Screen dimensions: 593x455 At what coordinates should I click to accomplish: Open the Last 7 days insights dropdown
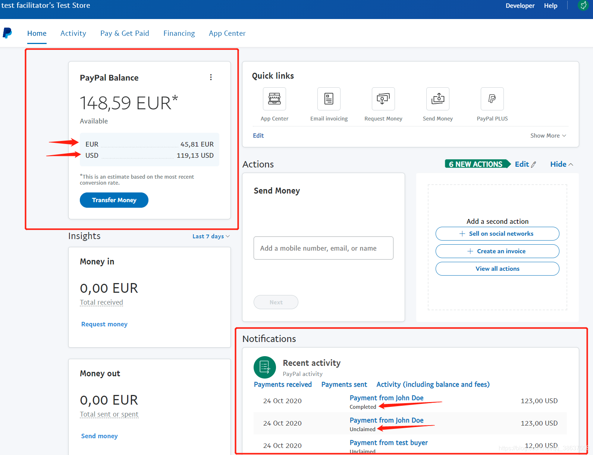click(x=211, y=236)
